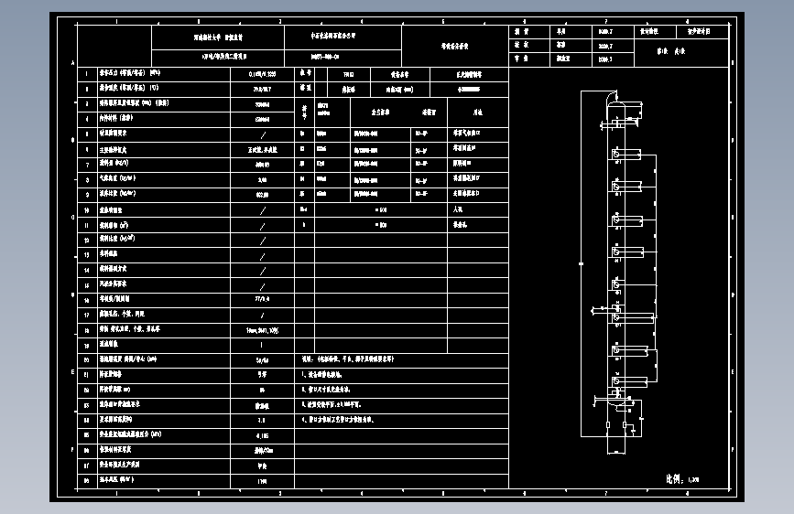Click the row number "14" cell
This screenshot has height=514, width=794.
(87, 270)
